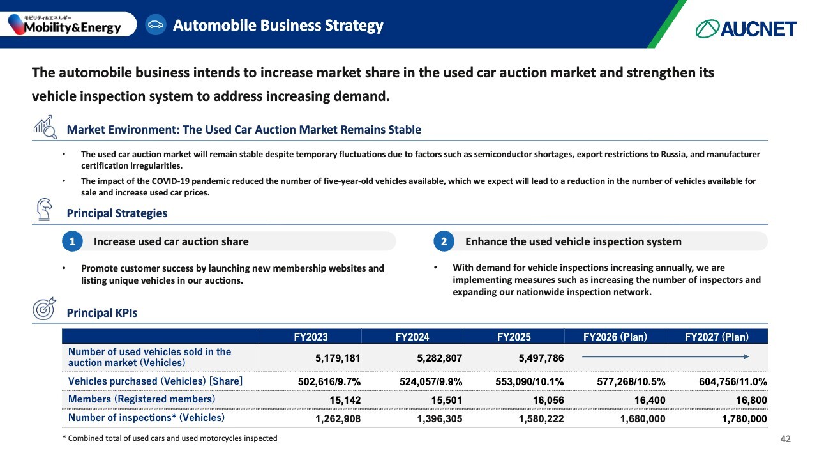Screen dimensions: 817x460
Task: Select the FY2026 (Plan) column header
Action: 615,337
